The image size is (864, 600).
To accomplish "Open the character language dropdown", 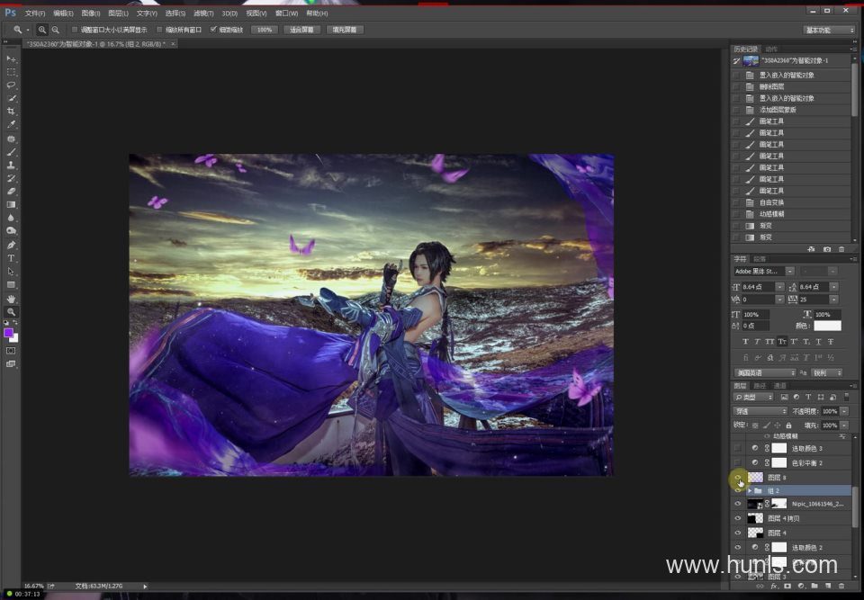I will pyautogui.click(x=764, y=373).
